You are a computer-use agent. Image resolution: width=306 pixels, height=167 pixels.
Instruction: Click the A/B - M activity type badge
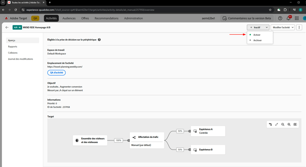coord(17,27)
